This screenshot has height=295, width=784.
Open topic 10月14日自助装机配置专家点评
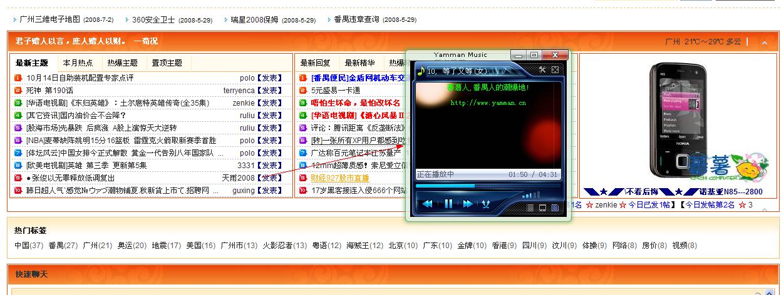[x=80, y=78]
